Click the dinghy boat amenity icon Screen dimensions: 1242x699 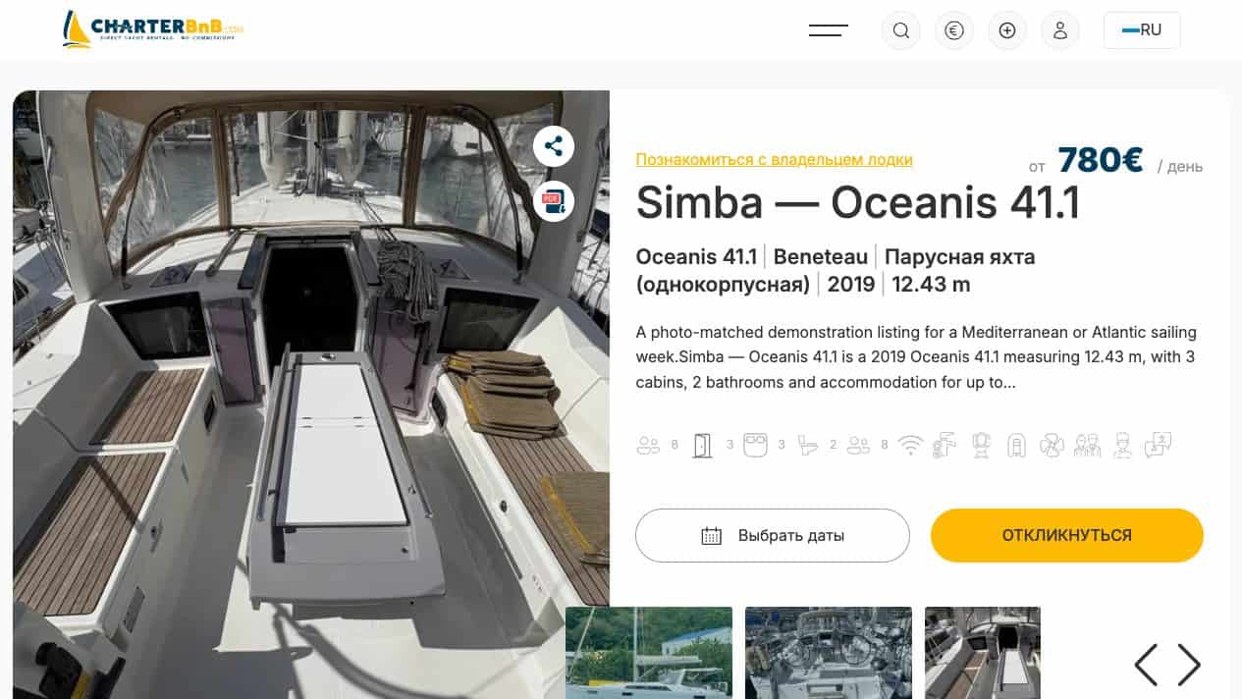[1016, 446]
